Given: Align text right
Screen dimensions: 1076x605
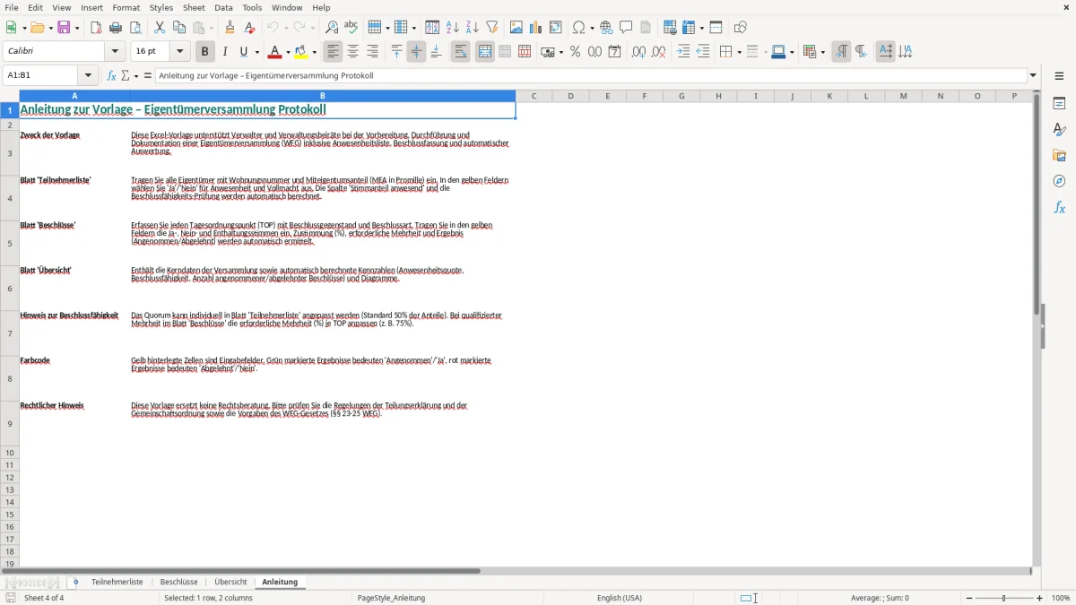Looking at the screenshot, I should click(372, 52).
